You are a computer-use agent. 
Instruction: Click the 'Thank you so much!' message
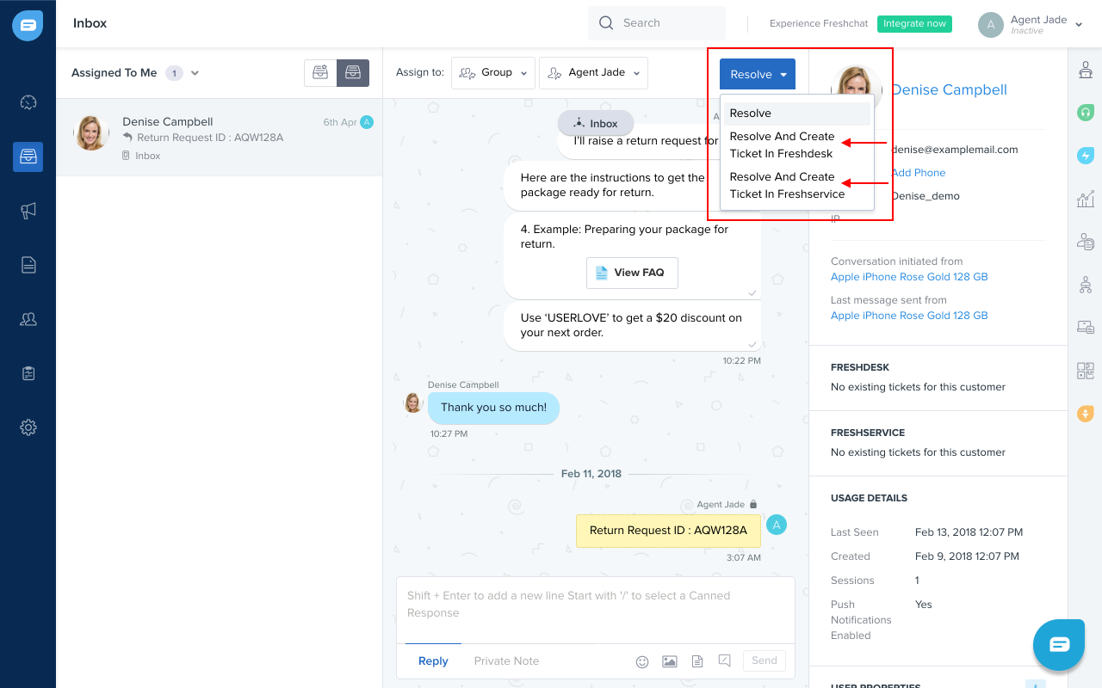coord(493,408)
